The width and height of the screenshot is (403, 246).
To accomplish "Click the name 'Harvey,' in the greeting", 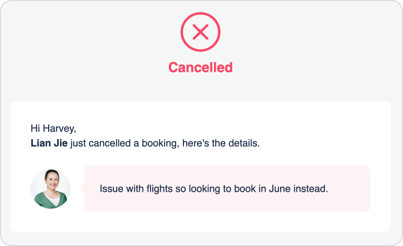I will click(59, 128).
